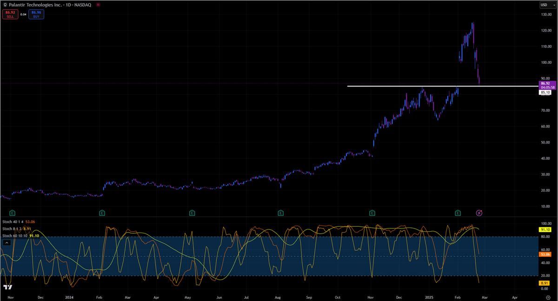This screenshot has height=301, width=558.
Task: Click the Palantir Technologies Inc. title
Action: click(x=34, y=4)
